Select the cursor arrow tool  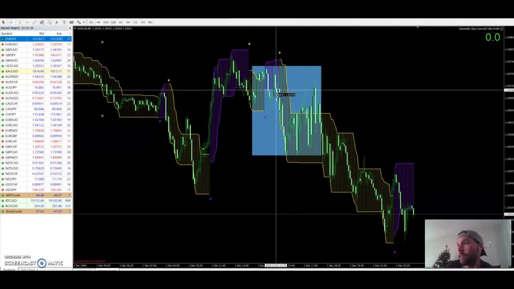point(3,22)
